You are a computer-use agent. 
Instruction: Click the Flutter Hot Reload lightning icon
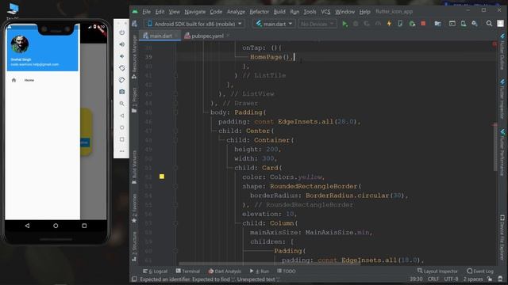pyautogui.click(x=389, y=24)
